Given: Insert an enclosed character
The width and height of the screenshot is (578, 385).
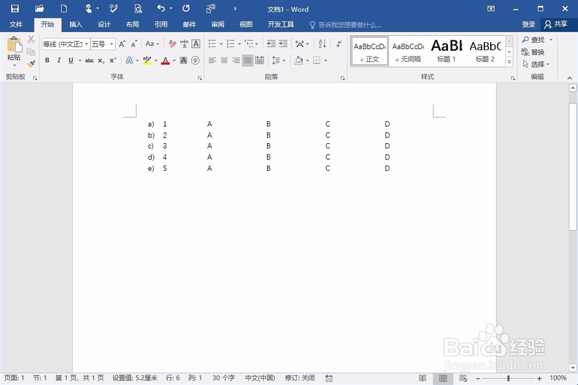Looking at the screenshot, I should point(195,61).
